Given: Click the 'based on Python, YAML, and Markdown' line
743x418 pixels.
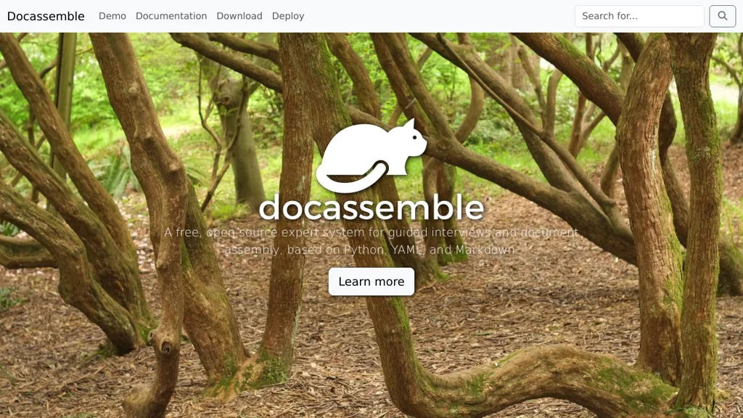Looking at the screenshot, I should tap(401, 250).
